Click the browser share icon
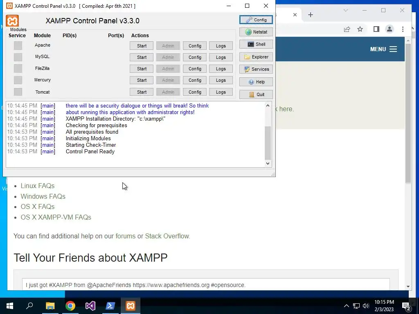 [347, 29]
